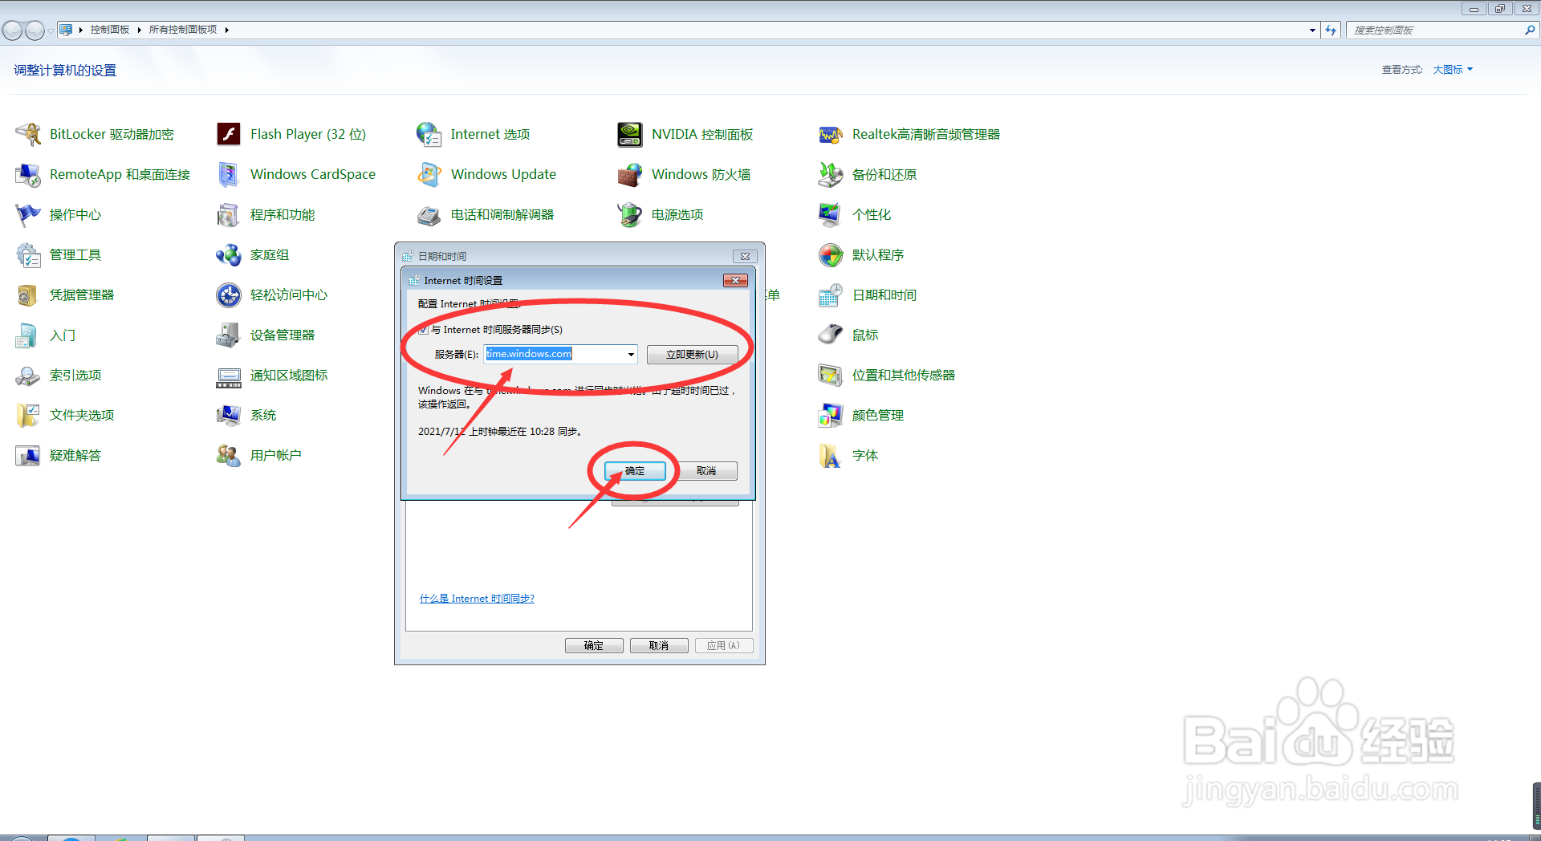This screenshot has height=841, width=1541.
Task: Open 管理工具 icon
Action: coord(28,254)
